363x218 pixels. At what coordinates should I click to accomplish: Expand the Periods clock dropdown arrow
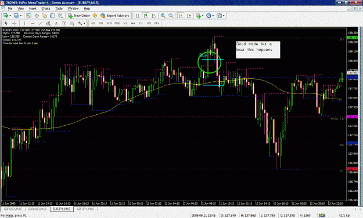click(x=213, y=16)
